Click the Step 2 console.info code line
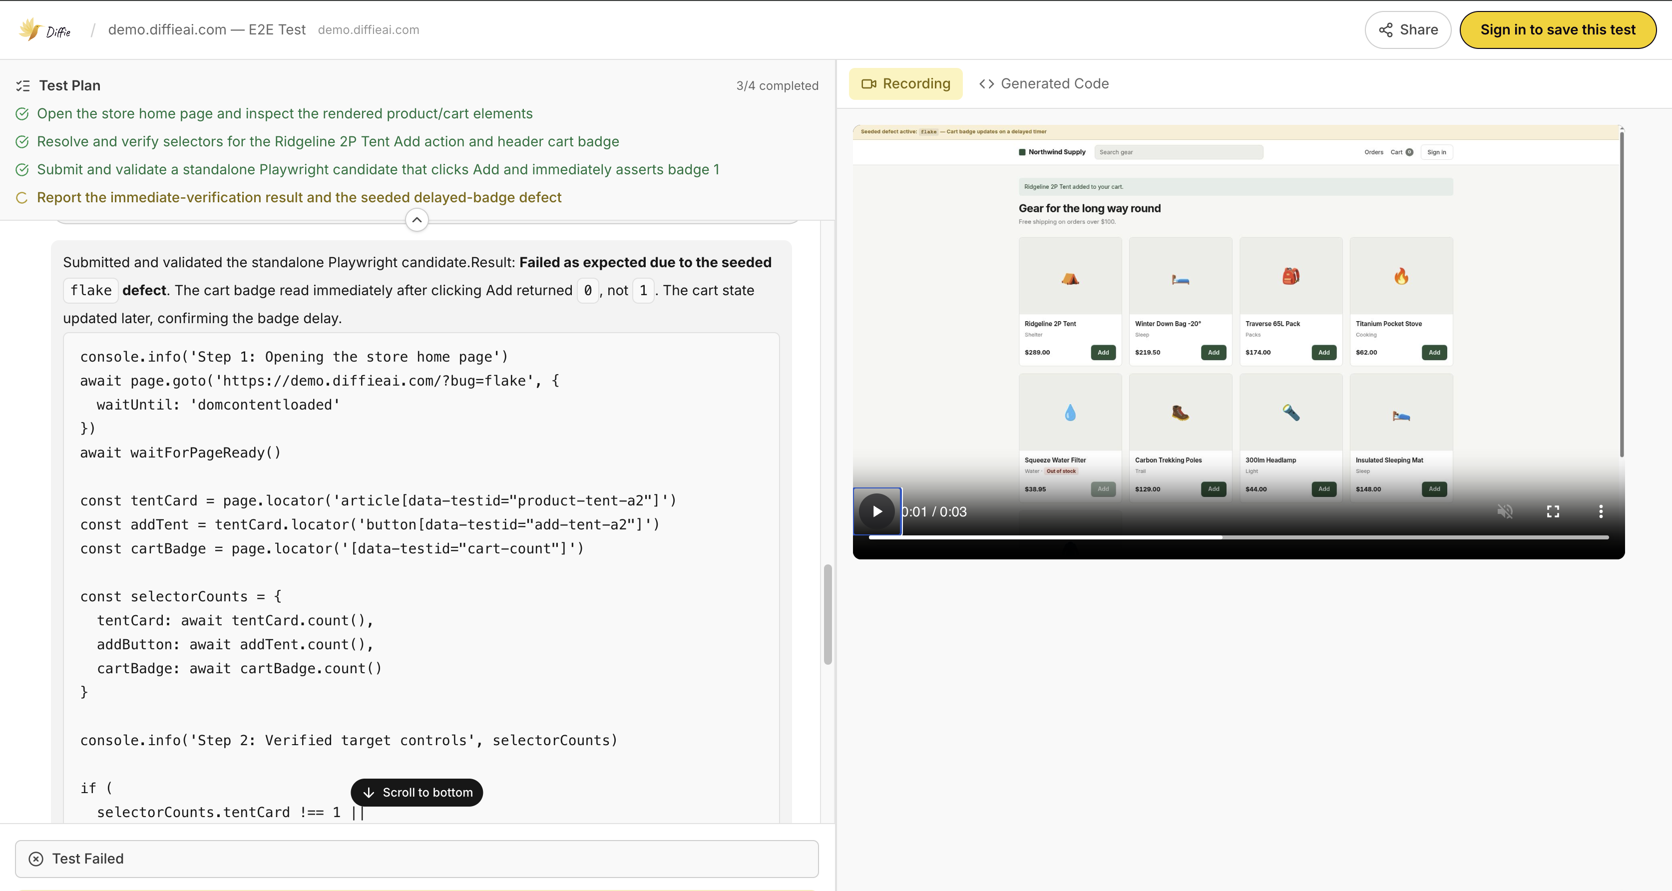This screenshot has width=1672, height=891. [349, 741]
